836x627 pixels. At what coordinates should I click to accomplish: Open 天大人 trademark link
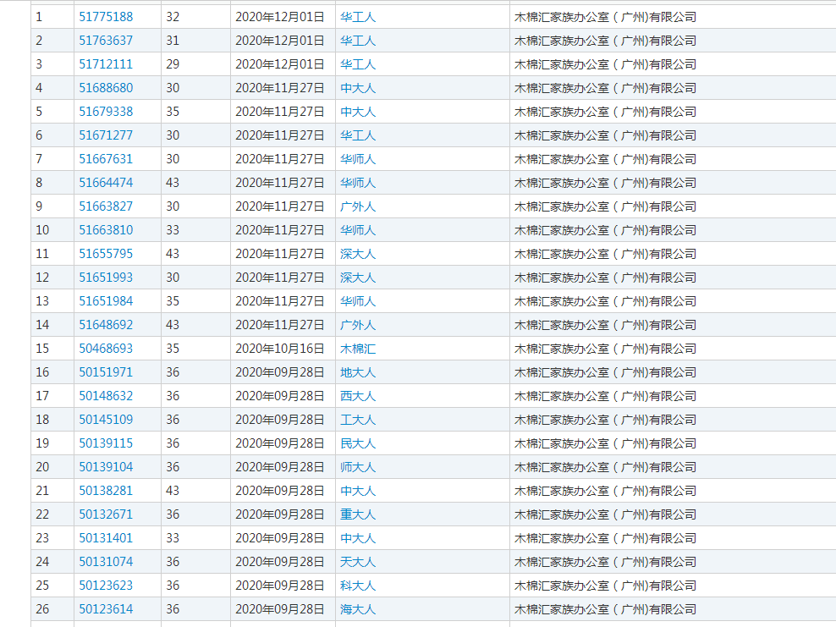click(358, 562)
